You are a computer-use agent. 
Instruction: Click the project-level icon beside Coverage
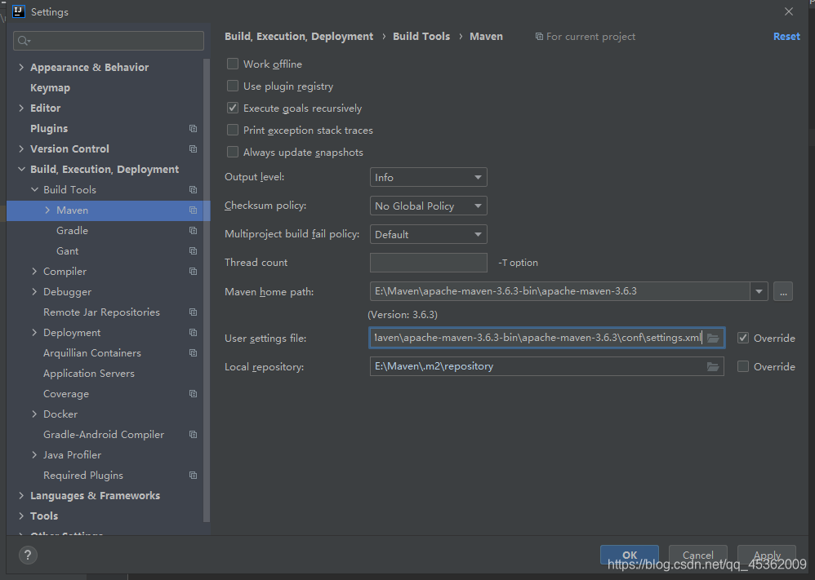[193, 393]
